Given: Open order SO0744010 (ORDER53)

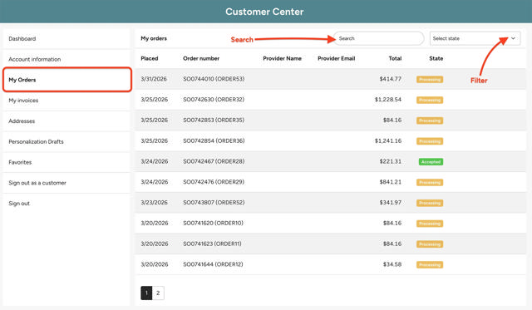Looking at the screenshot, I should click(214, 79).
